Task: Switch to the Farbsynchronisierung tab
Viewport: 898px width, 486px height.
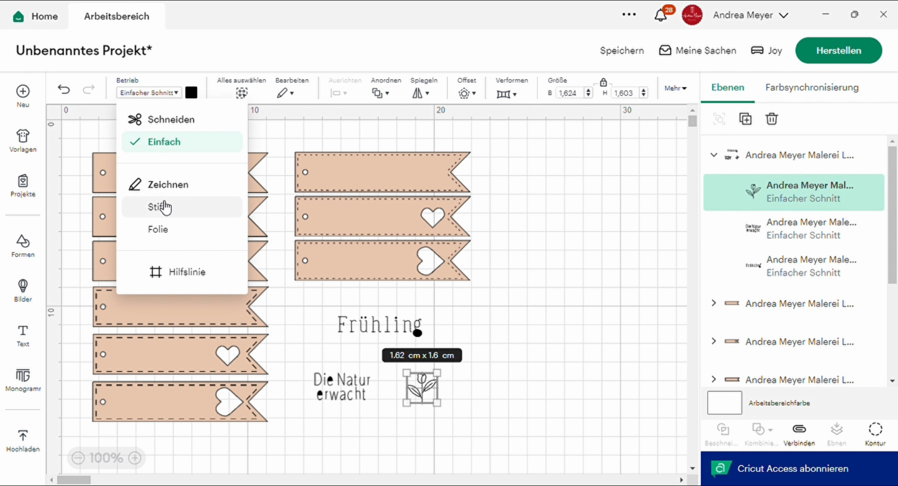Action: click(811, 87)
